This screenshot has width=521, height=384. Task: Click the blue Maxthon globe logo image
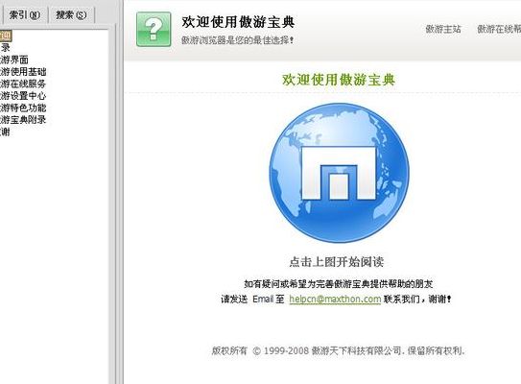[340, 173]
